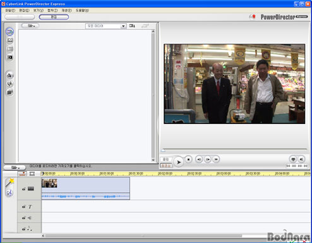Click the Magic wand tool icon

[10, 182]
